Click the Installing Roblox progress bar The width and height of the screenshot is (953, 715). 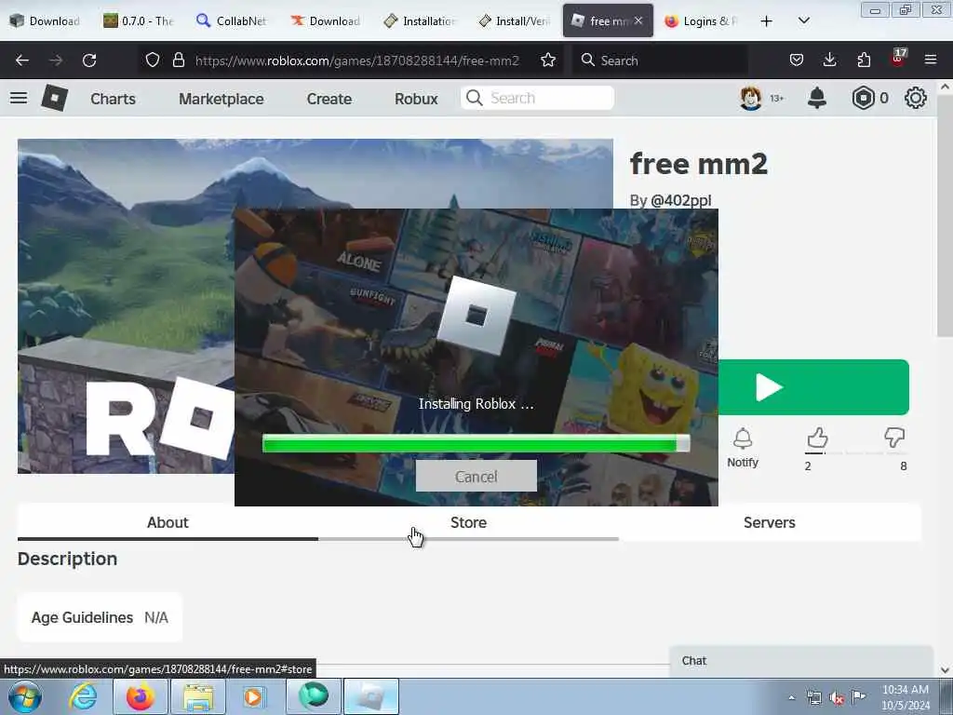[x=476, y=443]
